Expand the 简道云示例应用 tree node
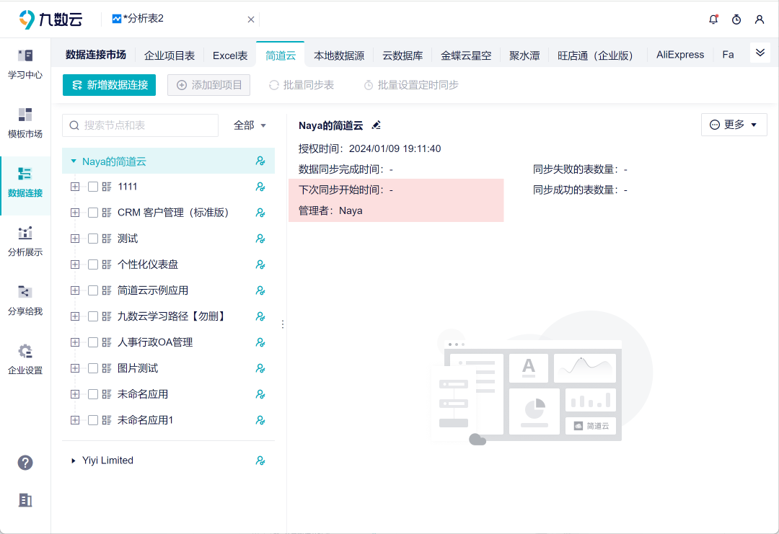 click(x=75, y=290)
